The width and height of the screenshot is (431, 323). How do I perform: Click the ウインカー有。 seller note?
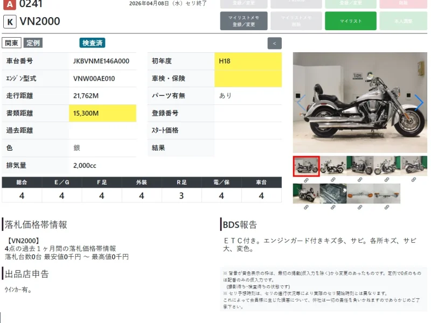tap(18, 290)
